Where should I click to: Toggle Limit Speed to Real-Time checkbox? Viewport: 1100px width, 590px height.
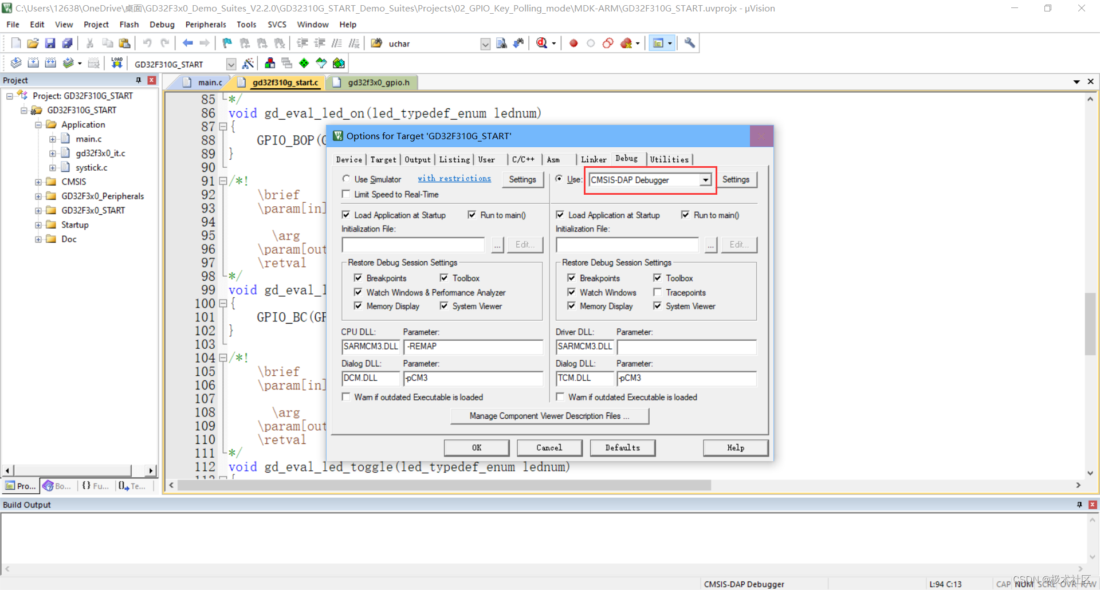346,194
